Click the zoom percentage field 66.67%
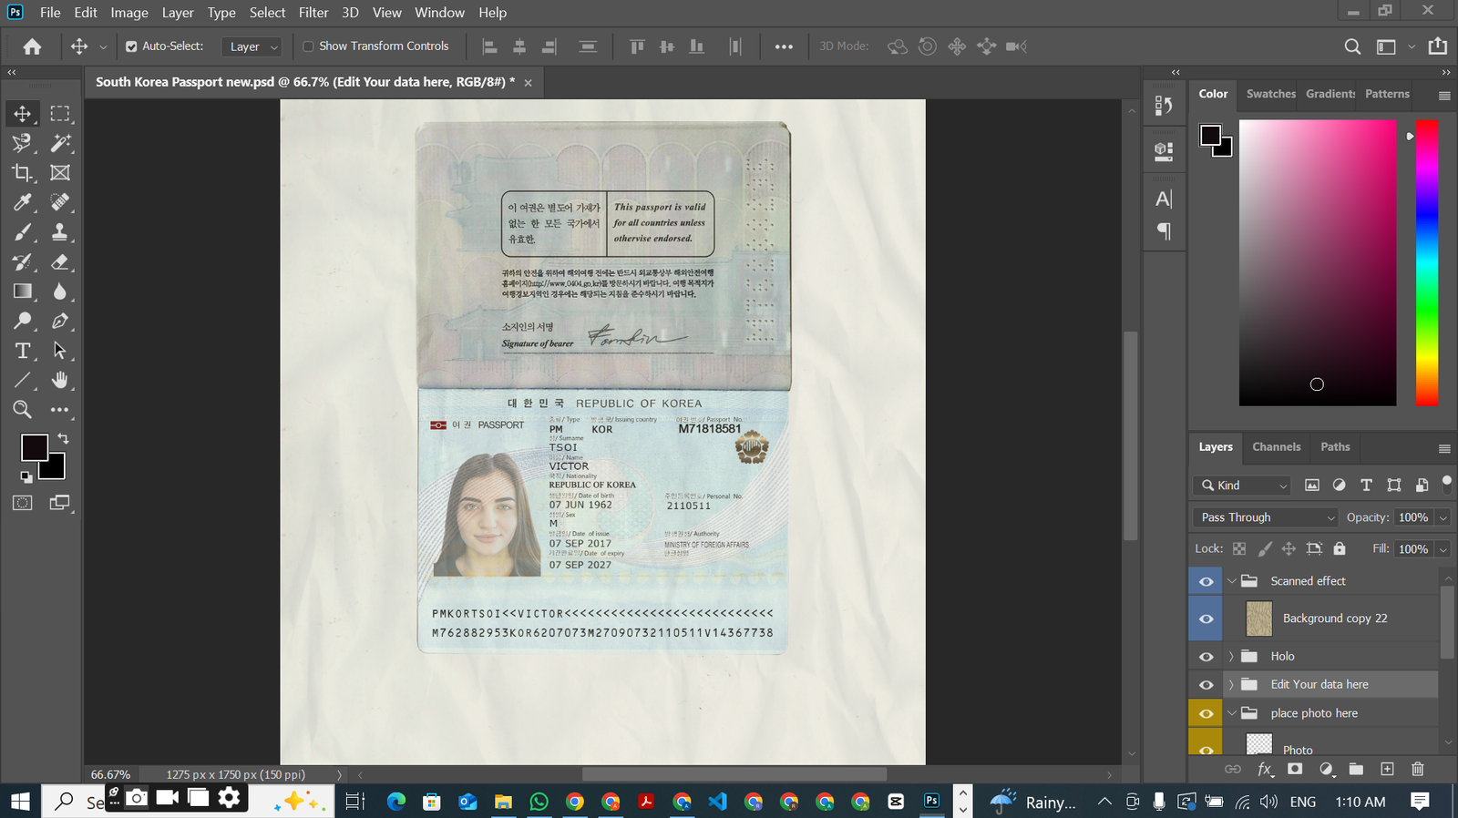This screenshot has height=818, width=1458. coord(110,775)
